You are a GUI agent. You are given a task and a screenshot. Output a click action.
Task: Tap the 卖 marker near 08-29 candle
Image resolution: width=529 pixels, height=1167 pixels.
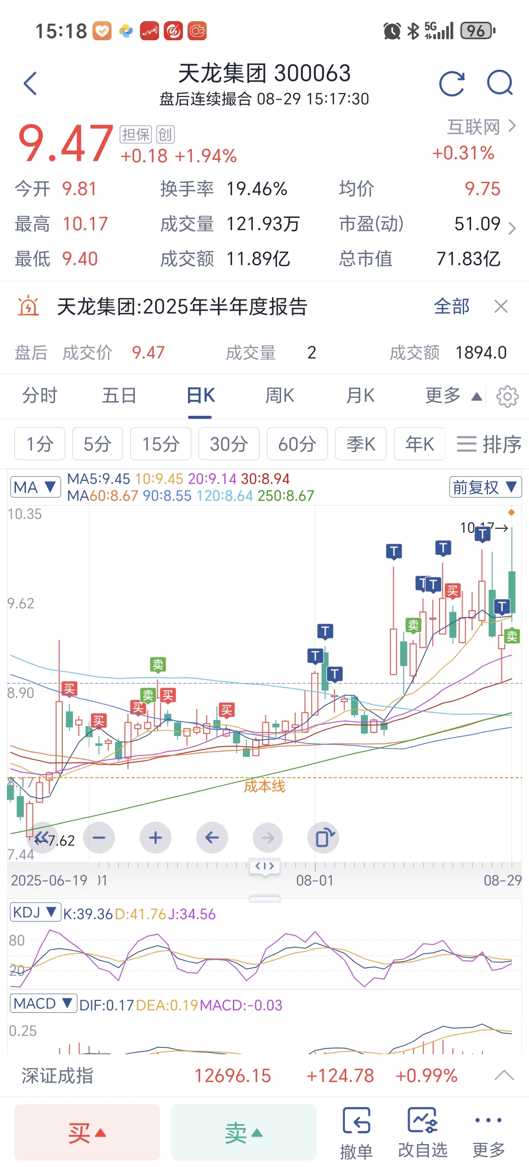click(x=512, y=636)
